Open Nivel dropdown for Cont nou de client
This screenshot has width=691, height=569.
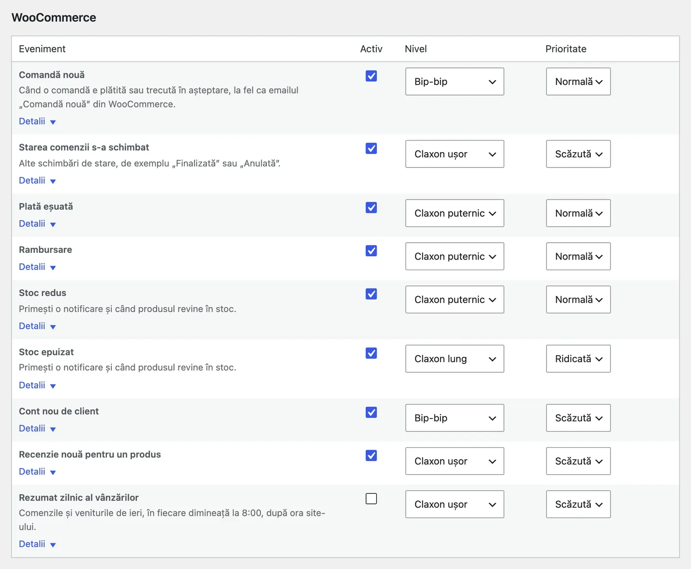tap(454, 418)
